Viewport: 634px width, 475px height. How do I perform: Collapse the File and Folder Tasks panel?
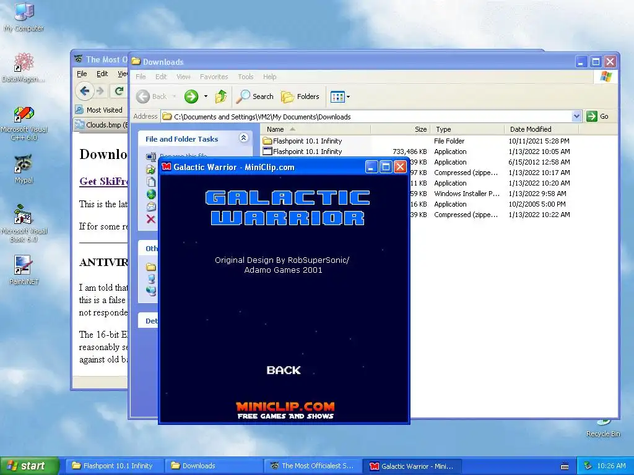tap(243, 138)
